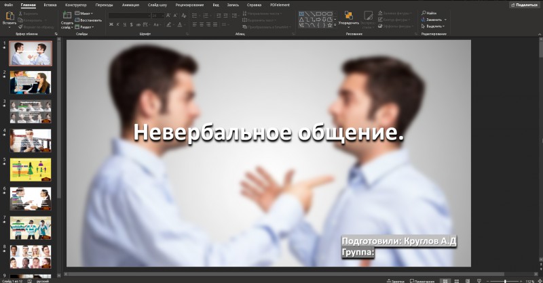Open the character spacing dropdown
Viewport: 543px width, 283px height.
point(146,24)
